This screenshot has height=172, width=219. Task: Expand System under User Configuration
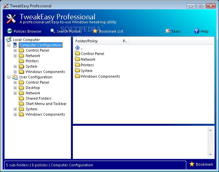point(15,109)
